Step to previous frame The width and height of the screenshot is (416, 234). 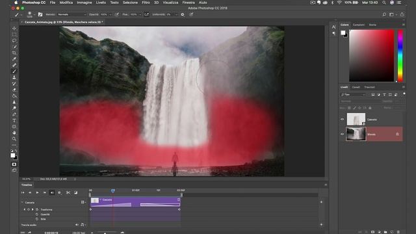point(30,192)
